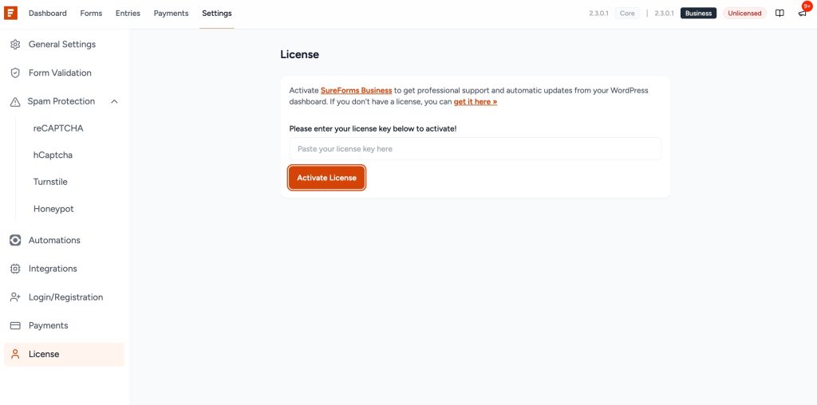Select reCAPTCHA in the sidebar
This screenshot has width=817, height=405.
point(58,128)
